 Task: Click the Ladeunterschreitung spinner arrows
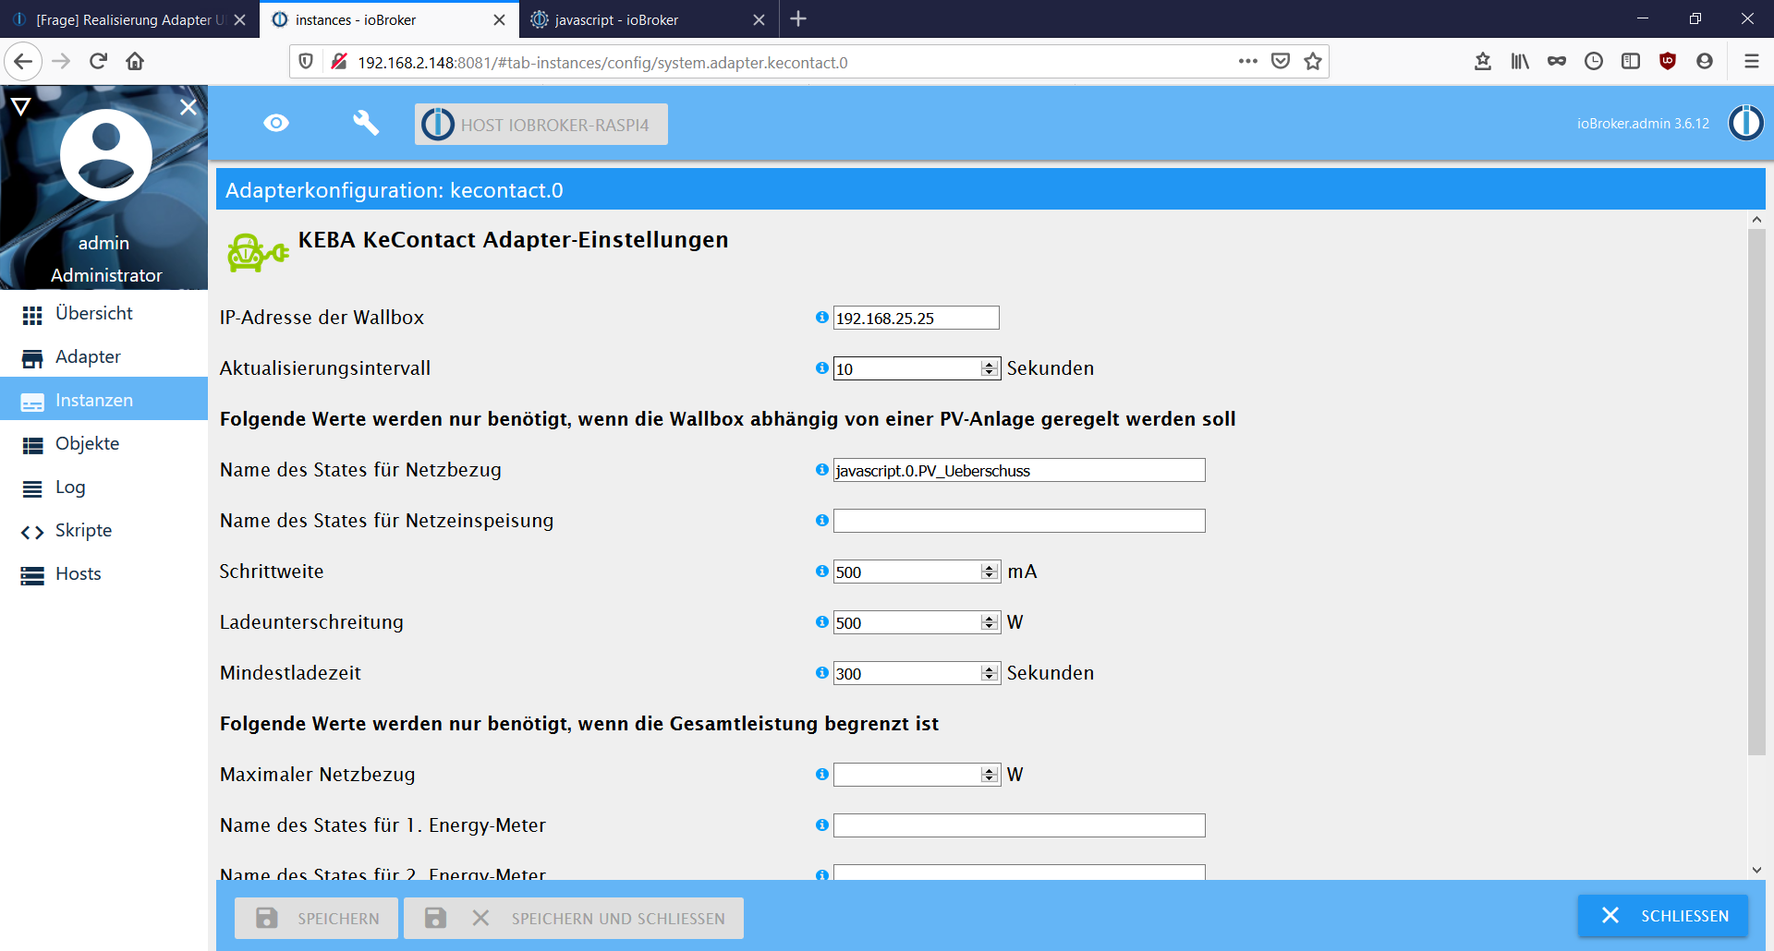tap(990, 622)
